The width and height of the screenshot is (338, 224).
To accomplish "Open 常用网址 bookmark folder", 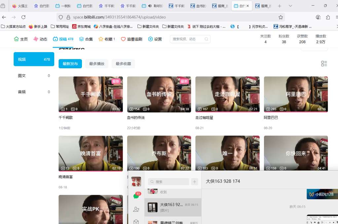I will (60, 26).
